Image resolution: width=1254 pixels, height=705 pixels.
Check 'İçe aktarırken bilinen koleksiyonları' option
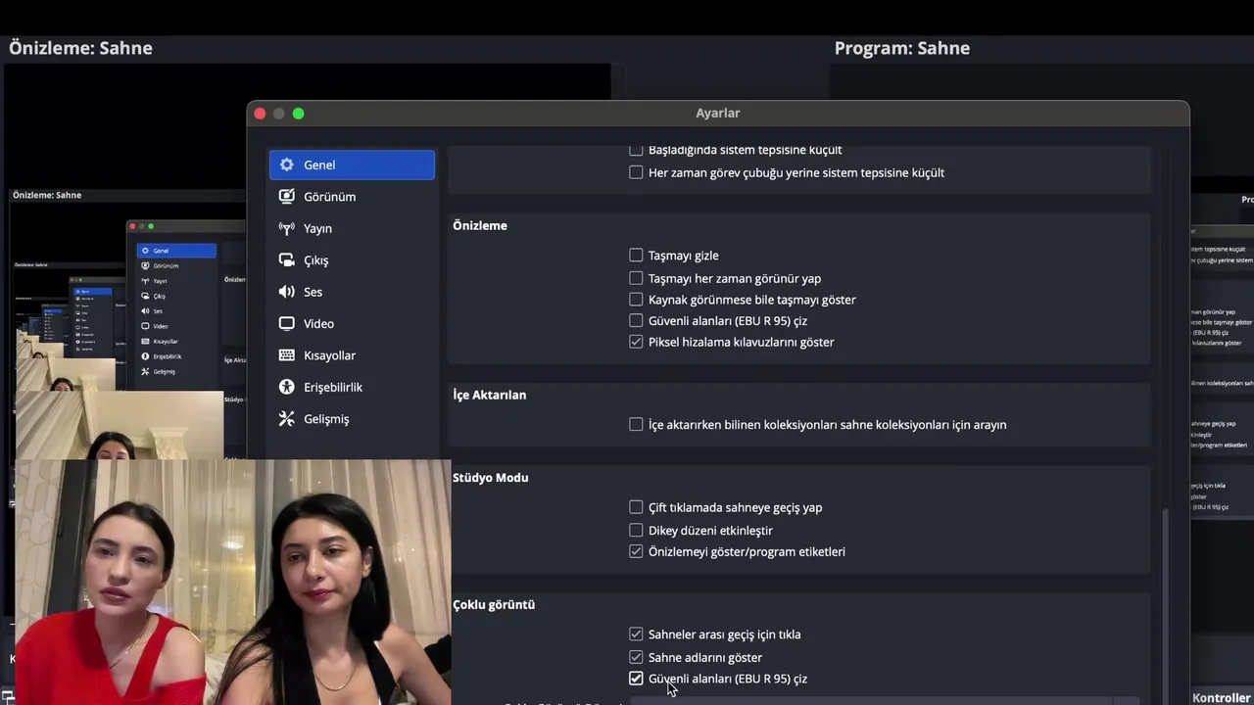636,424
